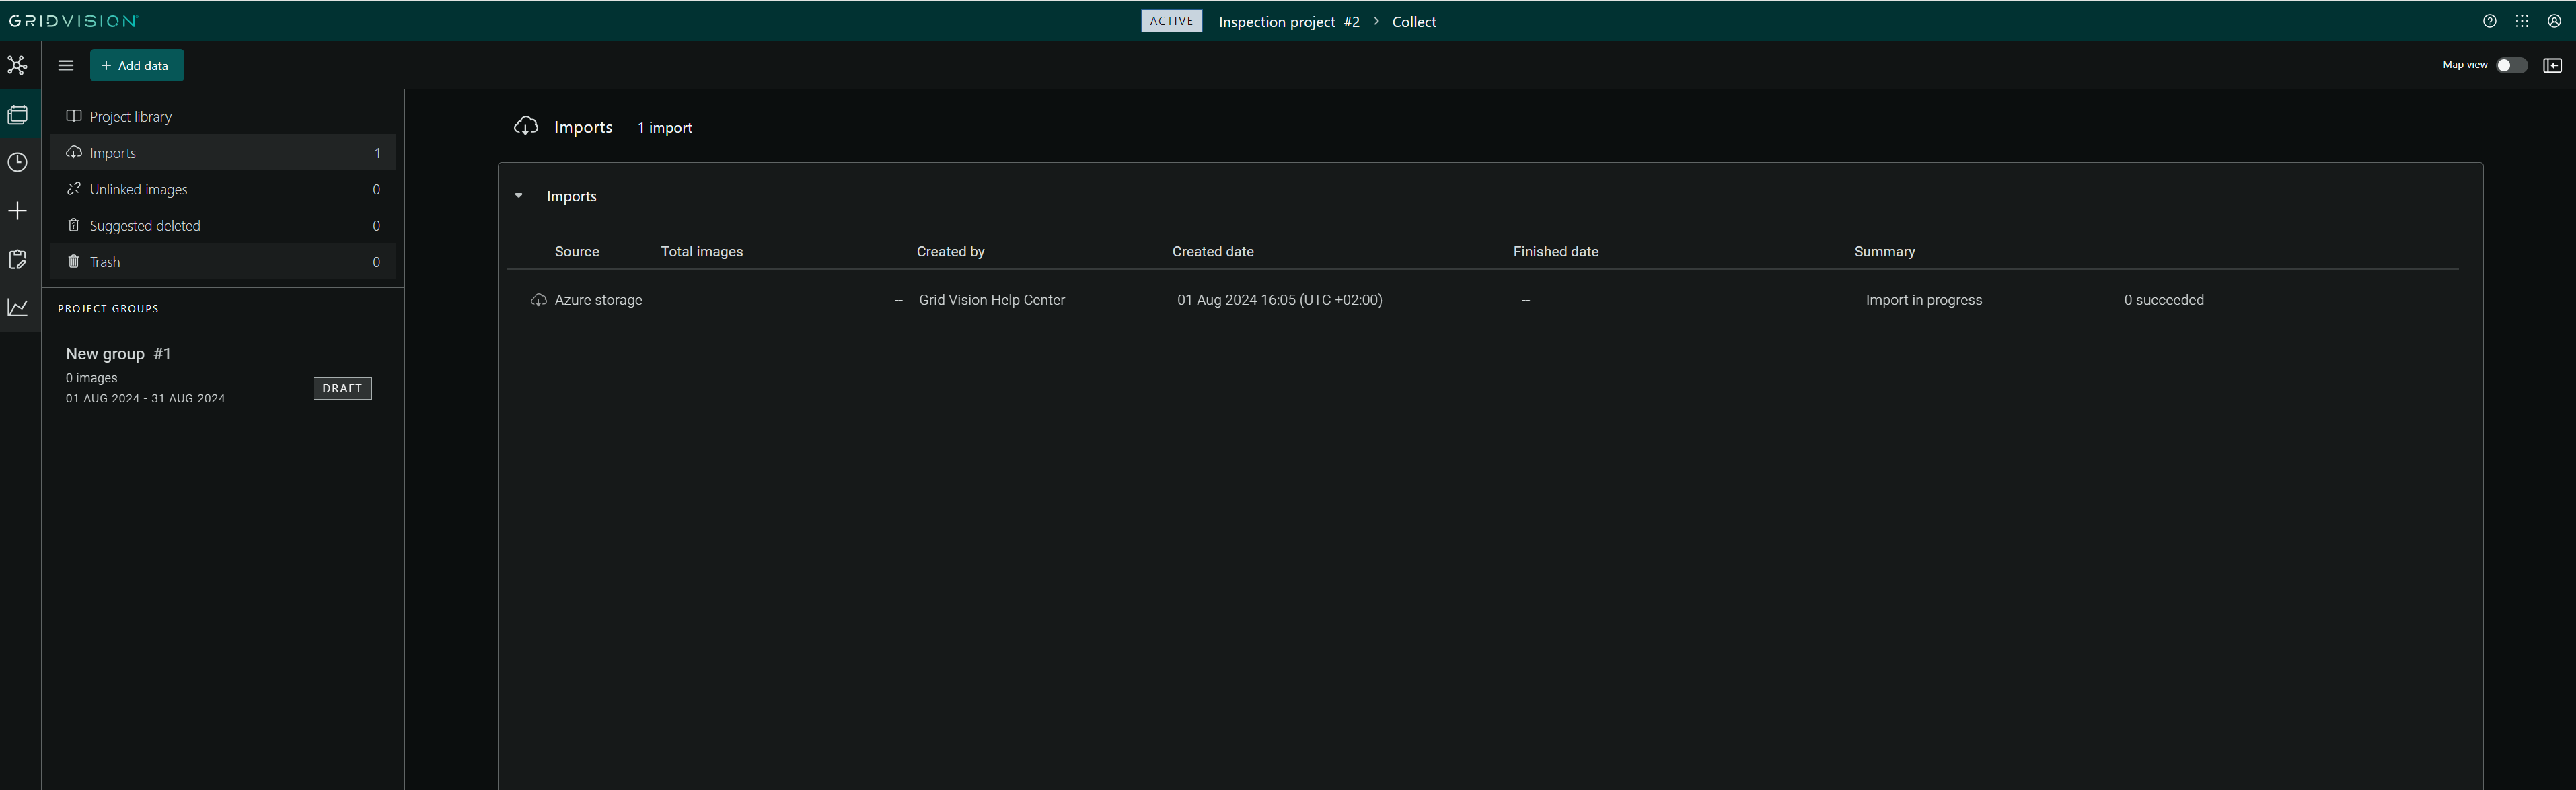Toggle the side panel layout icon
Viewport: 2576px width, 790px height.
click(2552, 65)
